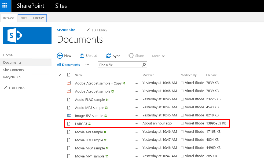Toggle select-all checkmark in list header
The width and height of the screenshot is (264, 162).
[x=60, y=75]
